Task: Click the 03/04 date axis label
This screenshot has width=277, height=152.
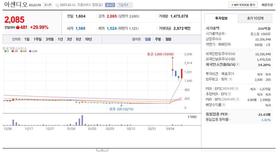Action: click(x=170, y=129)
